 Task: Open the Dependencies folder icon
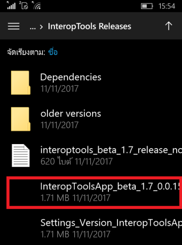coord(20,82)
